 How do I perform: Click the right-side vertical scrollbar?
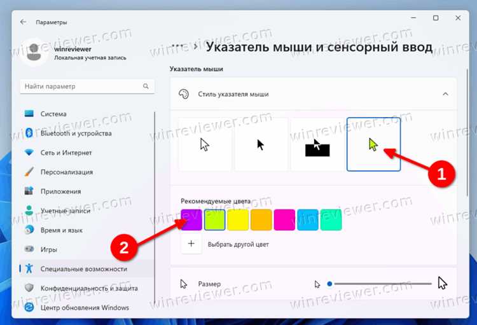[x=467, y=133]
